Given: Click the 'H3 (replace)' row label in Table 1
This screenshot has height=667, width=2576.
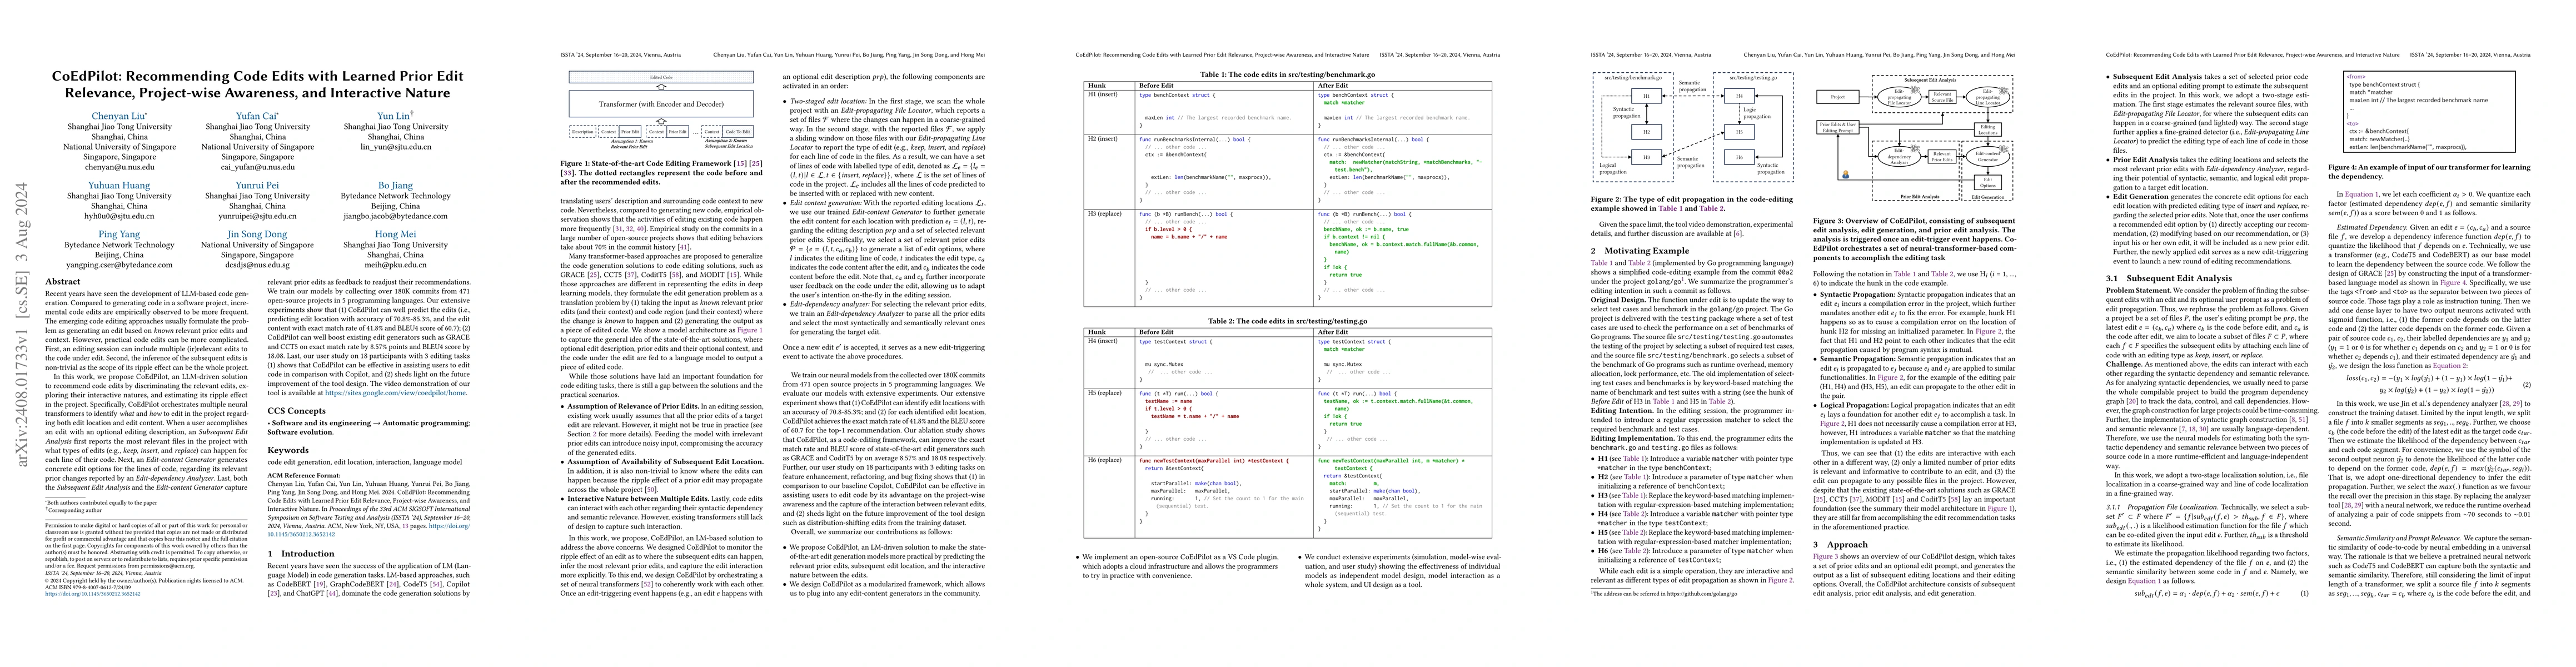Looking at the screenshot, I should click(1104, 214).
